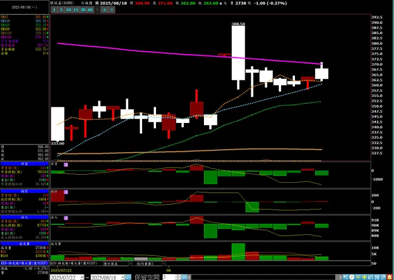The width and height of the screenshot is (394, 280).
Task: Click the SMA5 indicator row
Action: tap(24, 17)
